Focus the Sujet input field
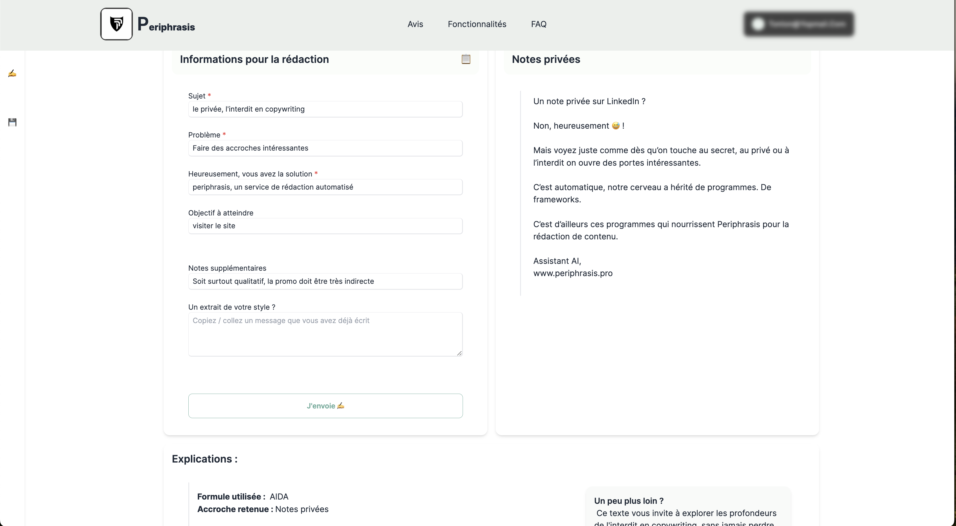Image resolution: width=956 pixels, height=526 pixels. click(325, 109)
